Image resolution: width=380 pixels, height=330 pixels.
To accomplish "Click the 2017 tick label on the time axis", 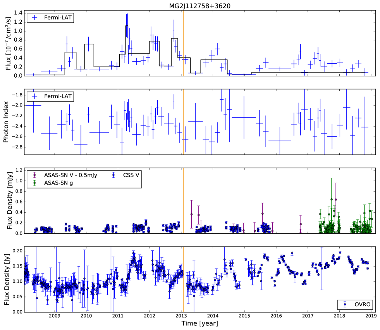I will pos(308,316).
